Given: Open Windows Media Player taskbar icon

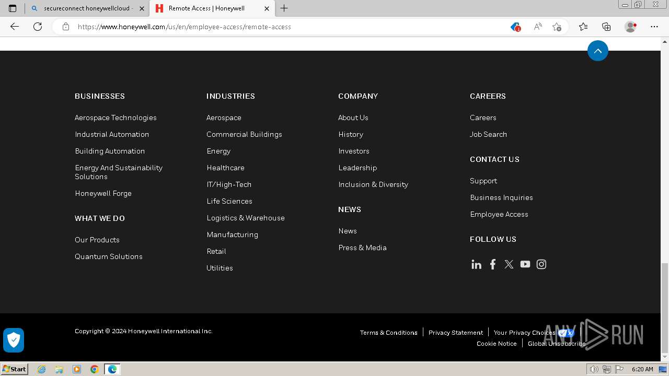Looking at the screenshot, I should tap(77, 369).
